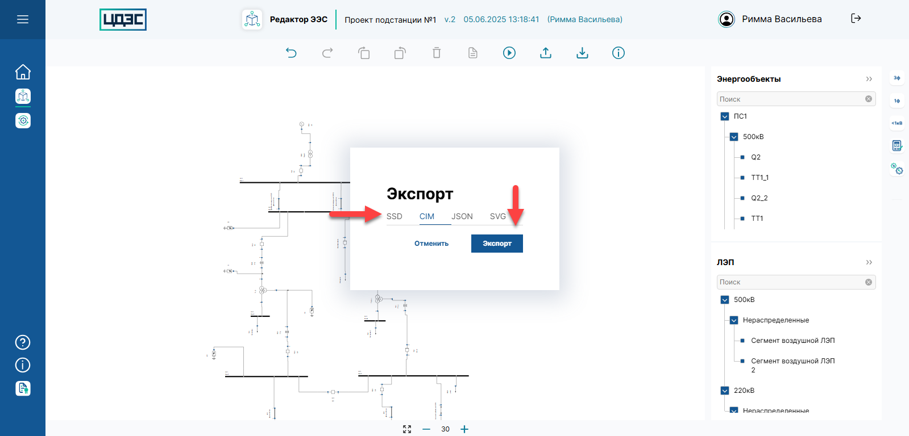Toggle the 220кВ checkbox in ЛЭП
Image resolution: width=909 pixels, height=436 pixels.
725,391
